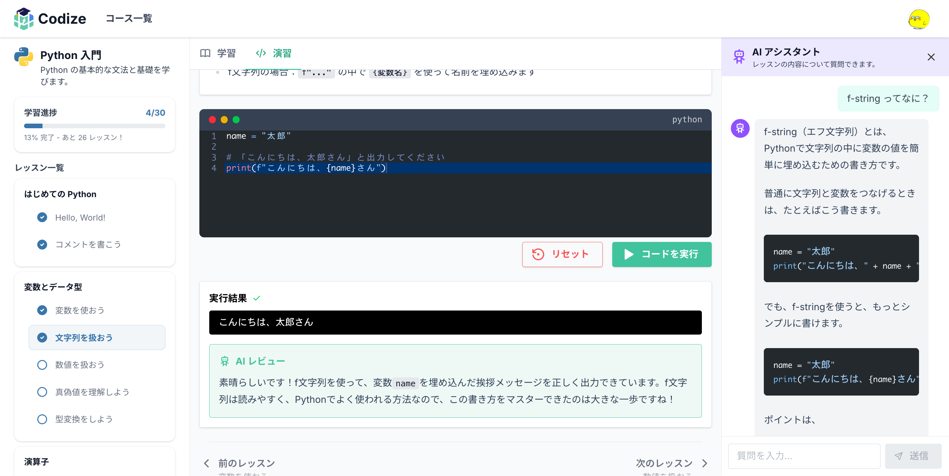The image size is (949, 476).
Task: Click the Codize logo icon
Action: 24,18
